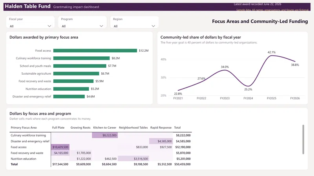Click the 38.8% data label

click(295, 65)
